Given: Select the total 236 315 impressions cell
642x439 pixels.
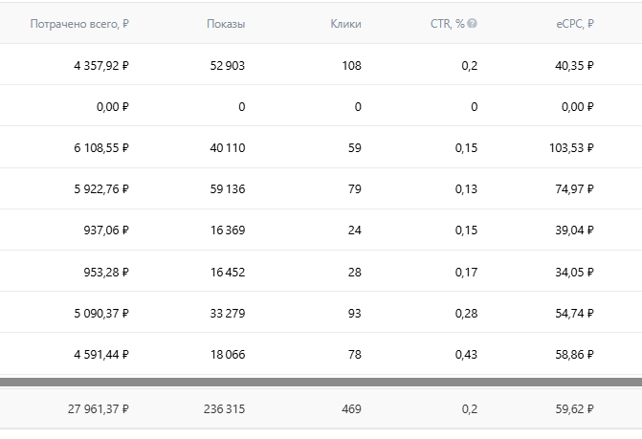Looking at the screenshot, I should pyautogui.click(x=223, y=409).
